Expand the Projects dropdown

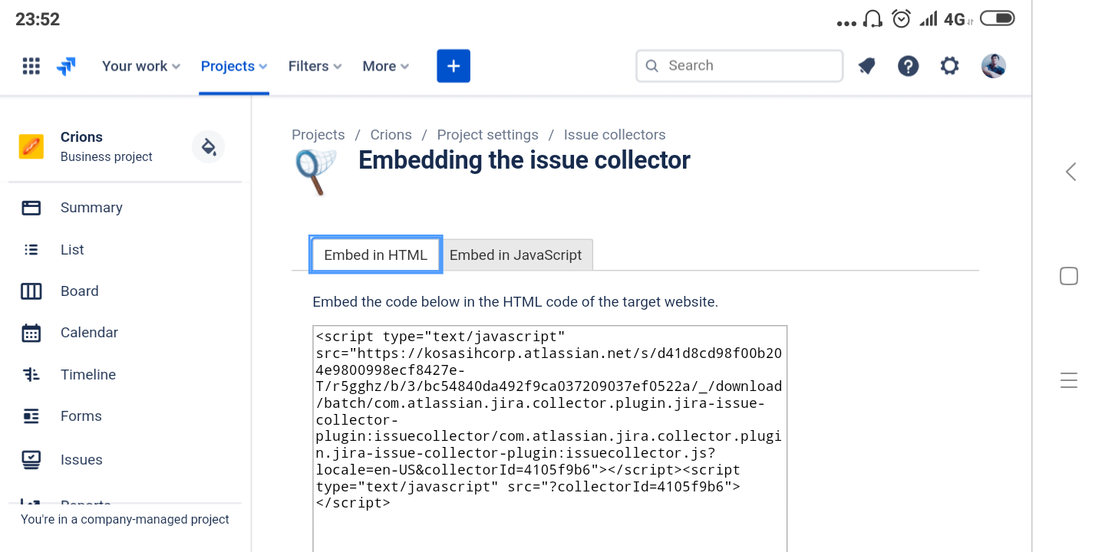(234, 66)
